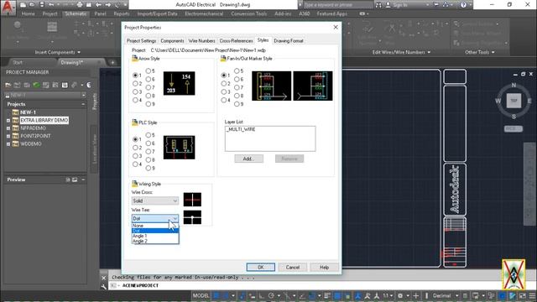Viewport: 537px width, 302px height.
Task: Click the Arrow Style preview image
Action: pyautogui.click(x=179, y=83)
